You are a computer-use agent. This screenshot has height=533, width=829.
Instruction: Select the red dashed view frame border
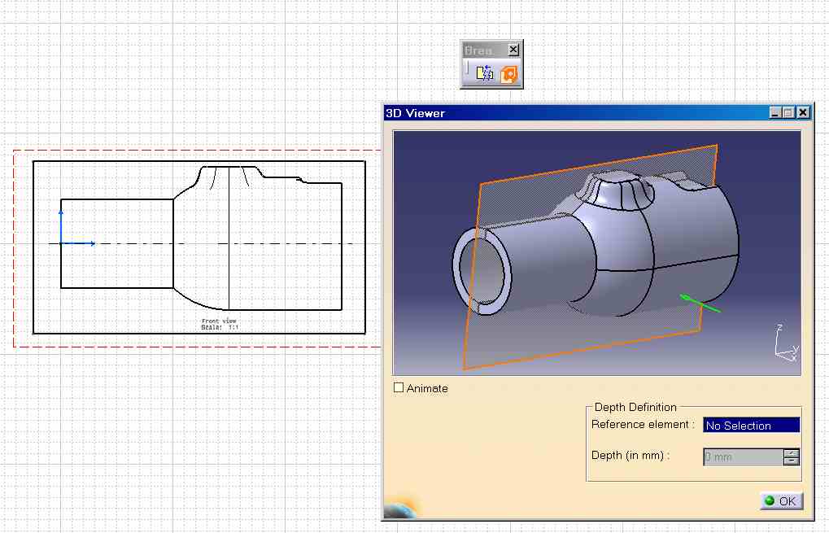pyautogui.click(x=13, y=248)
